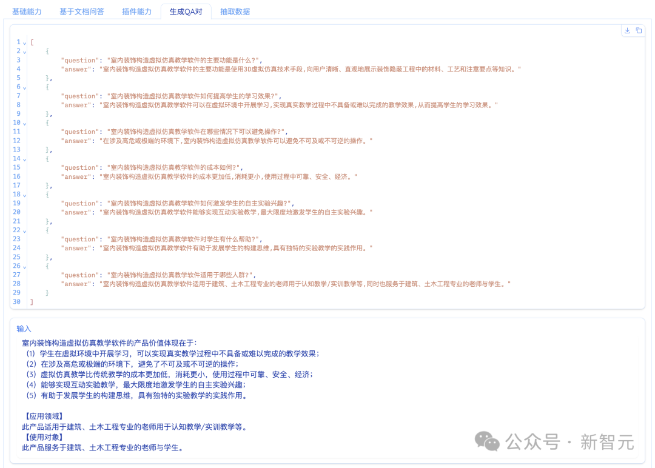Click the download icon above the JSON output
655x468 pixels.
(x=628, y=30)
